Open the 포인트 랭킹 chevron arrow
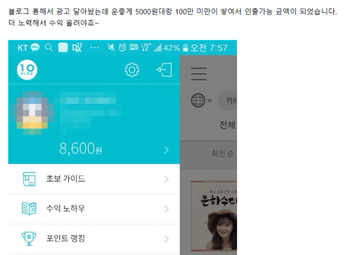Screen dimensions: 362x255 click(167, 239)
